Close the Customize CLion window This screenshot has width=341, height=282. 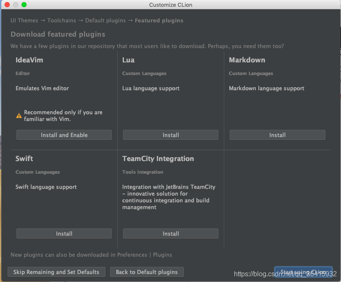[7, 5]
